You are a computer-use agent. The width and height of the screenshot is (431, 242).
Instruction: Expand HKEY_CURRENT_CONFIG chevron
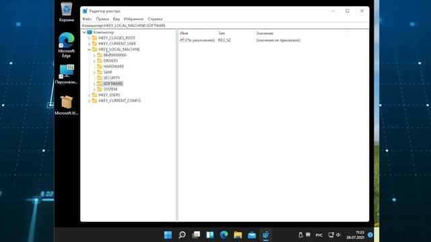[x=89, y=101]
